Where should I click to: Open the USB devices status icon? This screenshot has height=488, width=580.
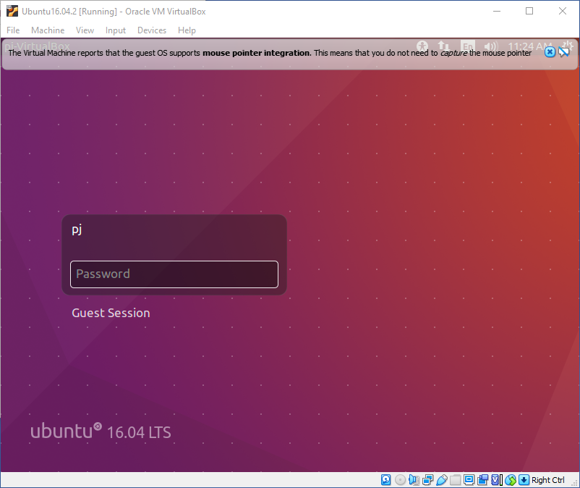[442, 480]
